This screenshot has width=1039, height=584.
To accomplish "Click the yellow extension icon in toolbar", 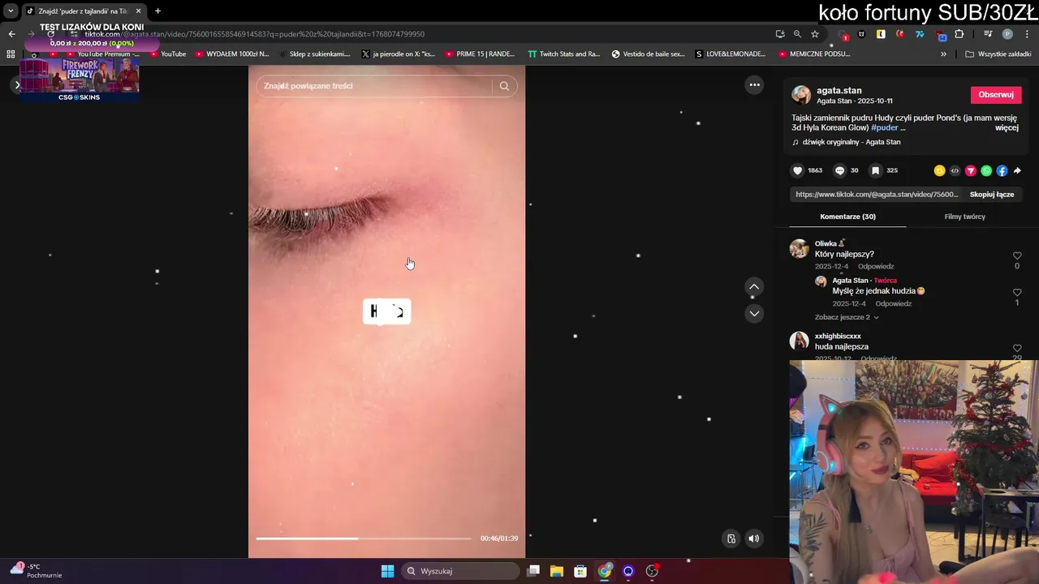I will coord(881,34).
